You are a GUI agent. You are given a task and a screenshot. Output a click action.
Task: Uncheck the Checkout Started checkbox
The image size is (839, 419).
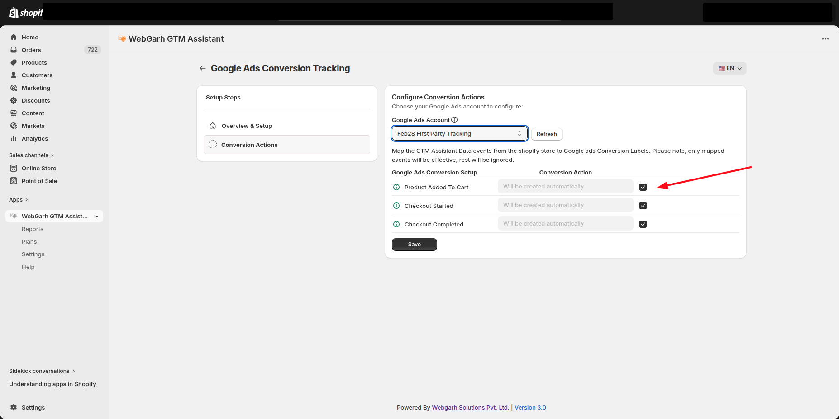pyautogui.click(x=643, y=206)
